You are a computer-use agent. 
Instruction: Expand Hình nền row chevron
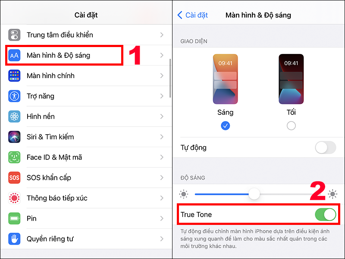[x=162, y=117]
